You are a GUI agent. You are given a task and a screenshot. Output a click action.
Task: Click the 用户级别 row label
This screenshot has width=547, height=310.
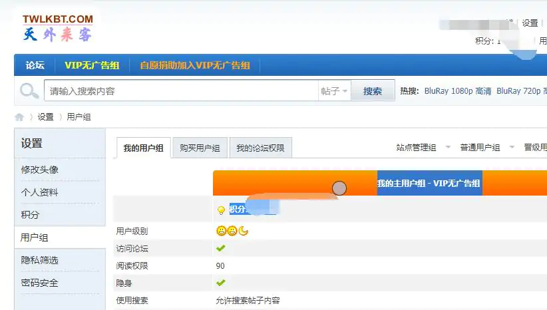(132, 232)
